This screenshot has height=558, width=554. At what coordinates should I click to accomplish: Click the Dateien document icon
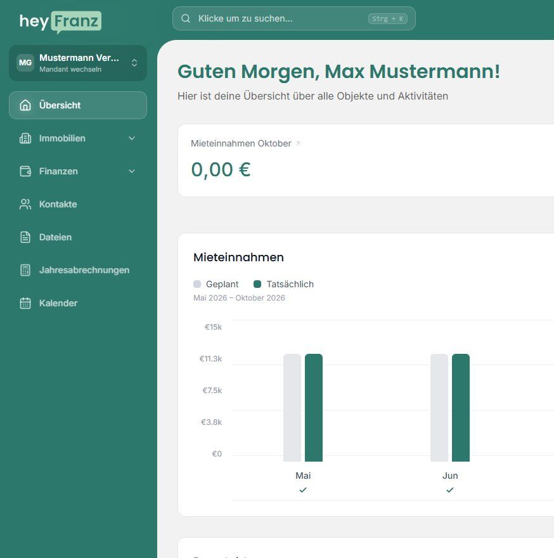coord(25,237)
